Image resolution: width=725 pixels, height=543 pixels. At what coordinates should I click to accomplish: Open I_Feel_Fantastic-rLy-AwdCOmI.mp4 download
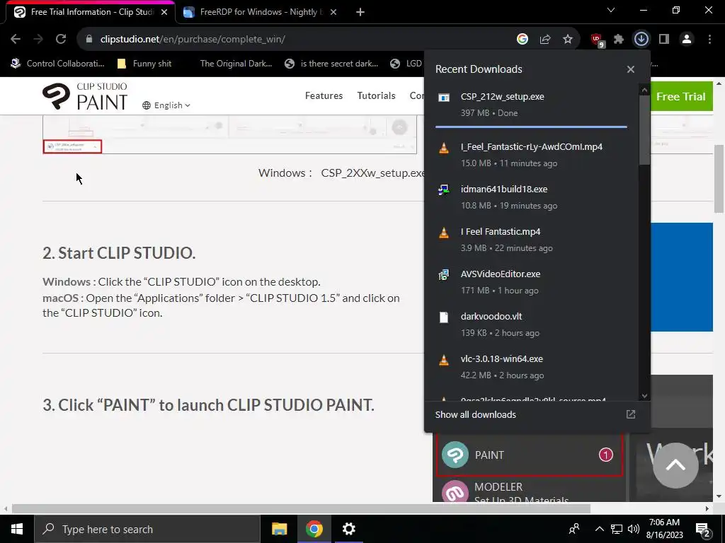[x=531, y=155]
